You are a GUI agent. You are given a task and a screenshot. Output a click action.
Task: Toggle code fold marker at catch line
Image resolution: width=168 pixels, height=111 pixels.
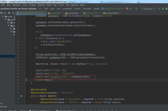point(25,38)
